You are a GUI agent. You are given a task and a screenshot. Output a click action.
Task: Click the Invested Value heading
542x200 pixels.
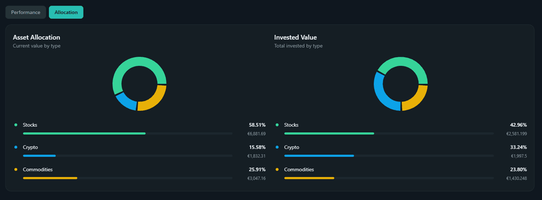click(296, 37)
